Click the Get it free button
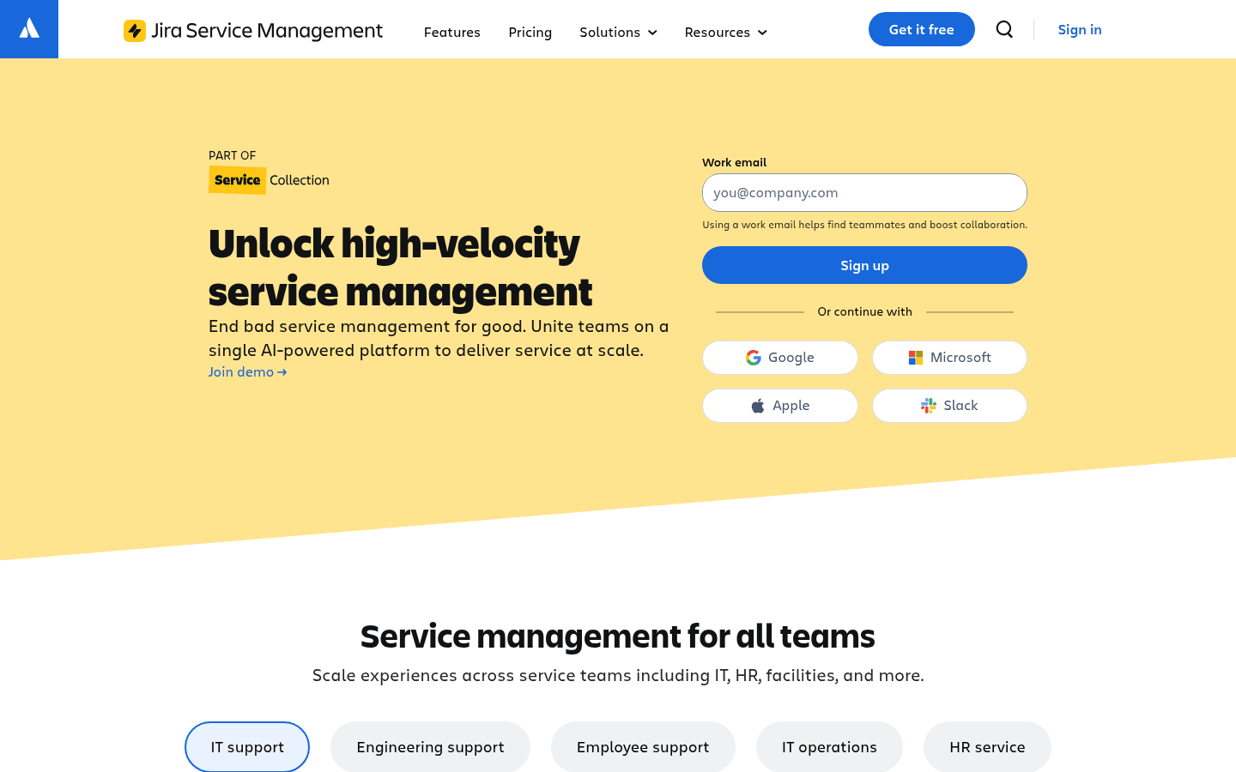 click(922, 29)
